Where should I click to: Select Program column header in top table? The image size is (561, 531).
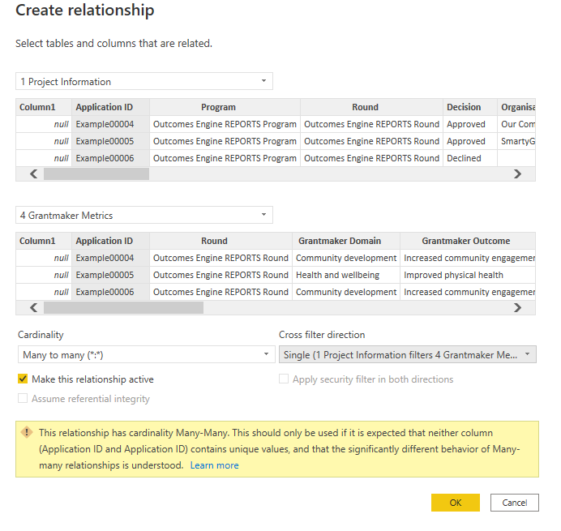218,107
